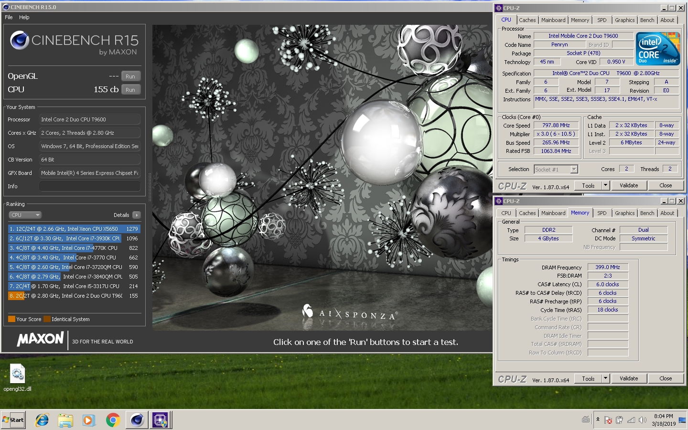This screenshot has height=430, width=688.
Task: Select the i7-3840QM ranking row
Action: tap(74, 277)
